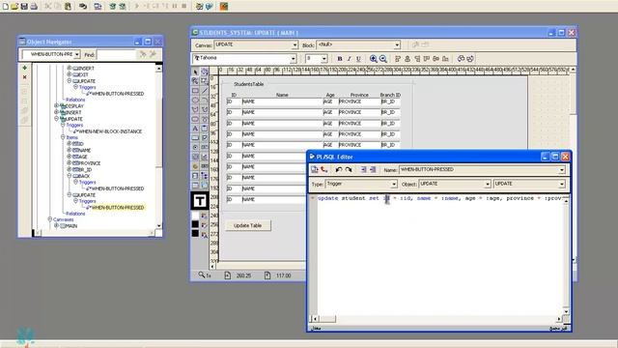Click the Paste icon in the main toolbar
Image resolution: width=618 pixels, height=348 pixels.
(x=68, y=7)
